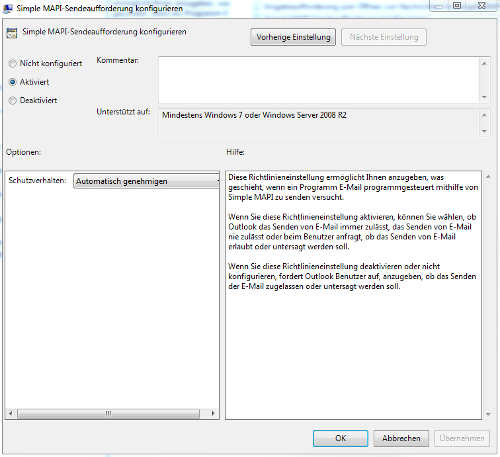Click the Unterstützt auf scroll up arrow
Viewport: 500px width, 457px height.
[x=484, y=115]
